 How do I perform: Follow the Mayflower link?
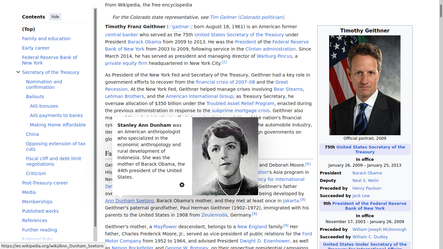[165, 227]
